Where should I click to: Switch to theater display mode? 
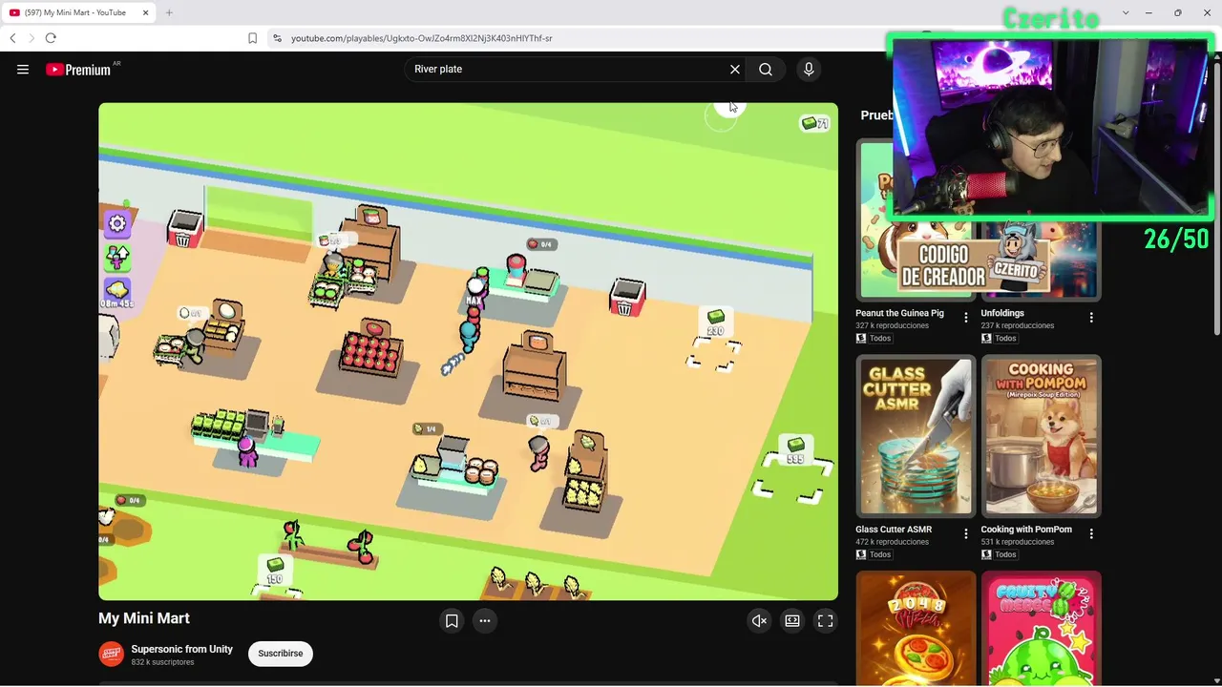[x=792, y=621]
